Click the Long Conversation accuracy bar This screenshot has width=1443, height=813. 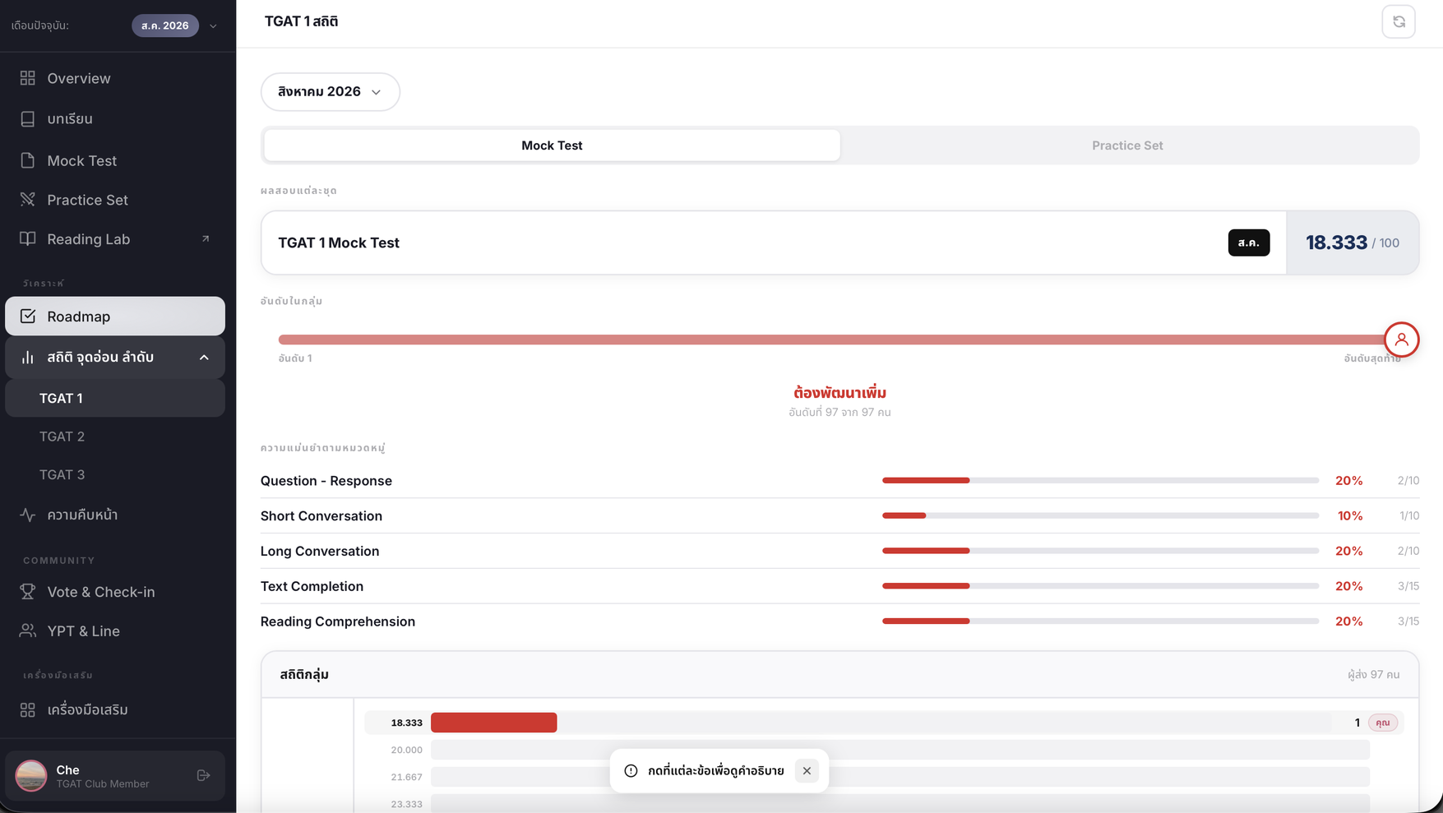(1100, 551)
